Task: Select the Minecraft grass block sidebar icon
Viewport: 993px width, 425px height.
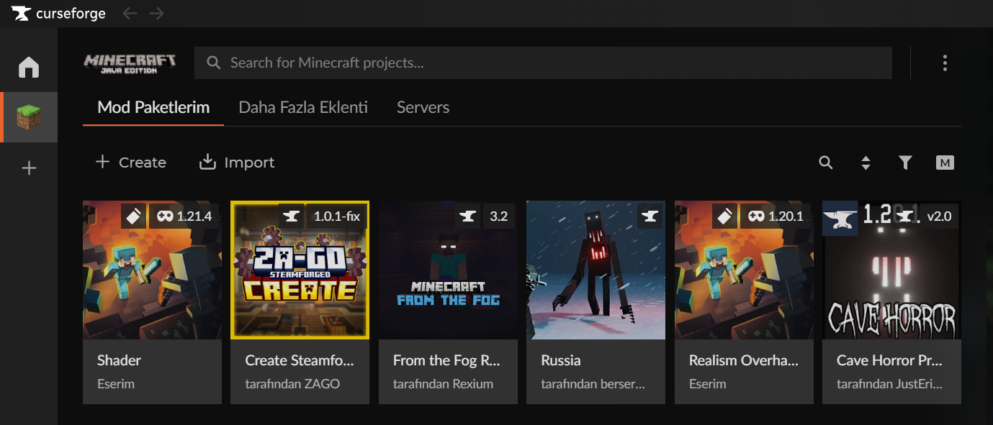Action: click(x=29, y=117)
